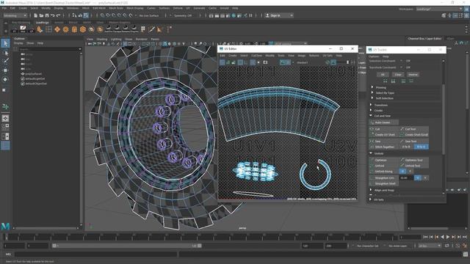470x264 pixels.
Task: Click the Straighten UVs angle field
Action: click(x=406, y=177)
